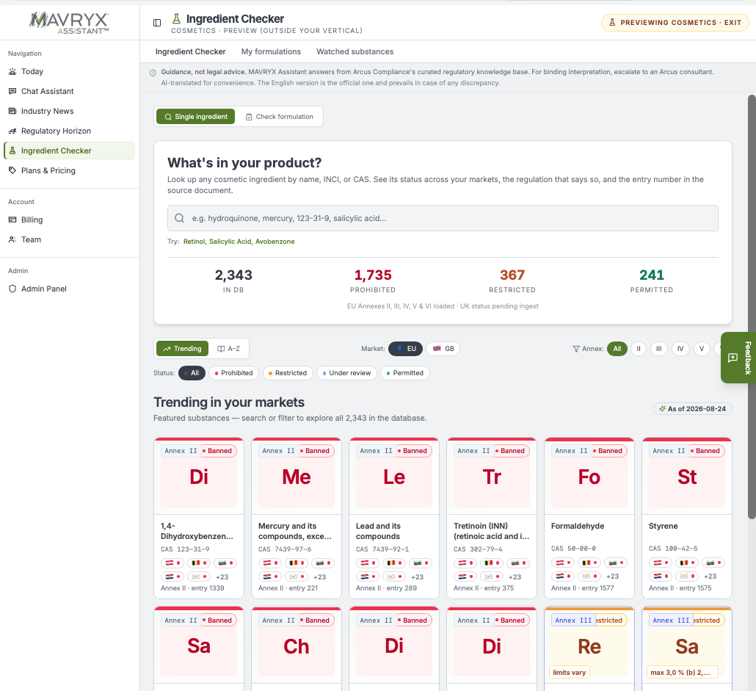Click the Annex filter funnel icon

(575, 349)
